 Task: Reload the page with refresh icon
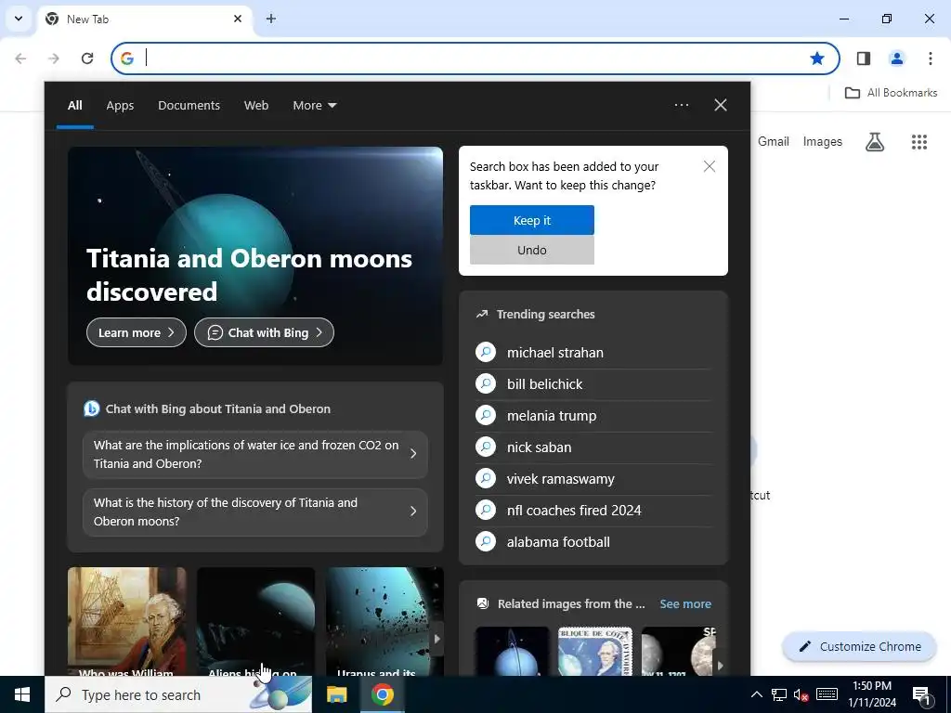(87, 58)
